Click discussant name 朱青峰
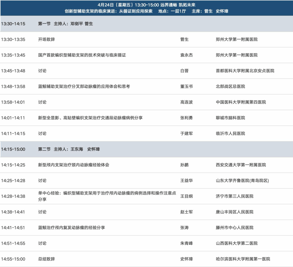The width and height of the screenshot is (293, 267). click(186, 243)
